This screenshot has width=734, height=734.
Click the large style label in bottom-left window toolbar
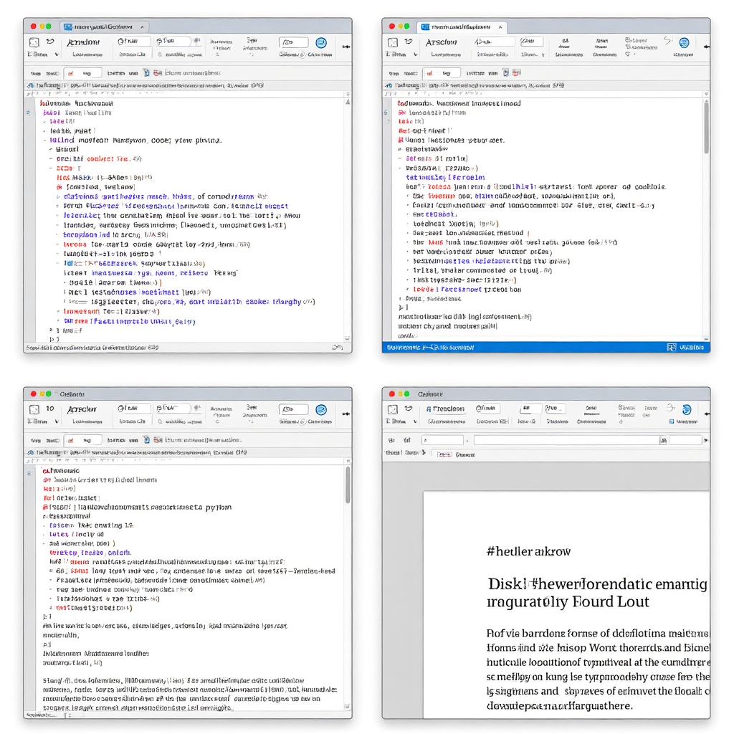point(82,409)
